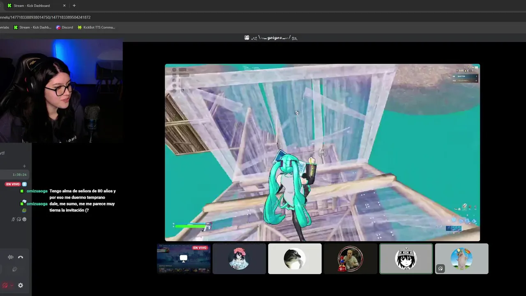The image size is (526, 296).
Task: Open the soundboard activity icon
Action: (x=15, y=269)
